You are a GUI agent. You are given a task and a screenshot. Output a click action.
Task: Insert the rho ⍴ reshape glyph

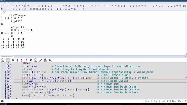[x=174, y=6]
